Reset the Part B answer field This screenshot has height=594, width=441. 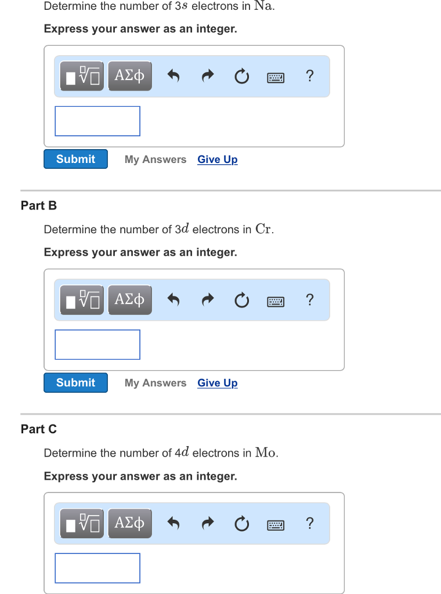[x=242, y=300]
